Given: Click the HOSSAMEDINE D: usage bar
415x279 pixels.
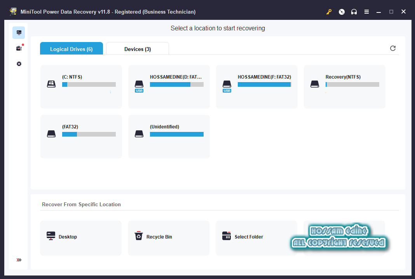Looking at the screenshot, I should (x=177, y=84).
